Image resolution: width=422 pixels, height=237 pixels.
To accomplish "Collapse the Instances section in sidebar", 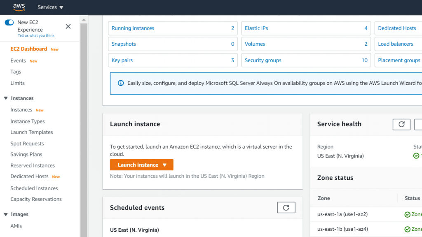I will (x=6, y=98).
